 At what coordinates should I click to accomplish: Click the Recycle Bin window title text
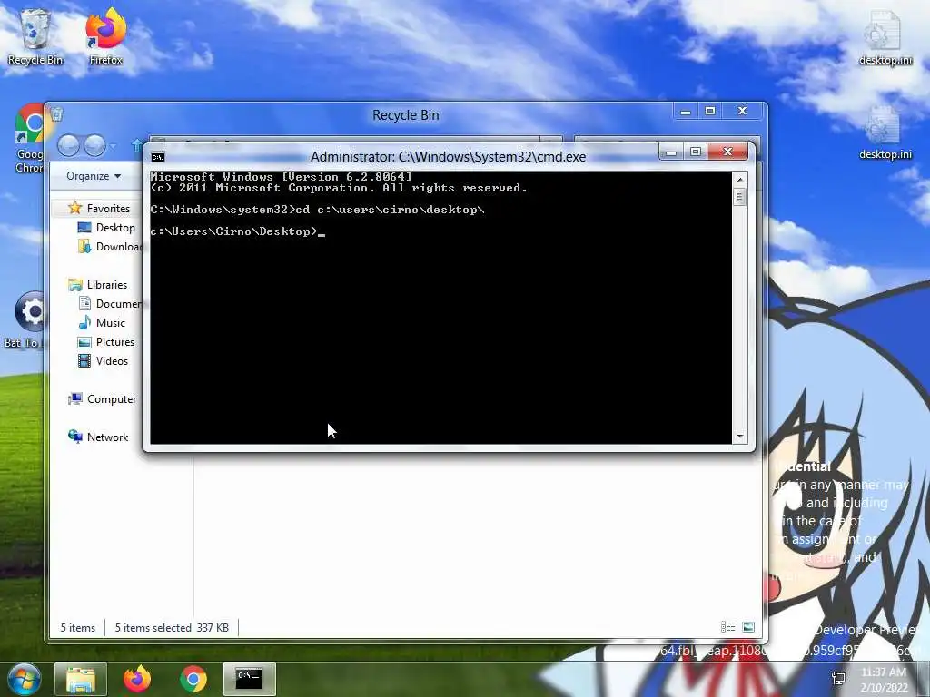(406, 115)
